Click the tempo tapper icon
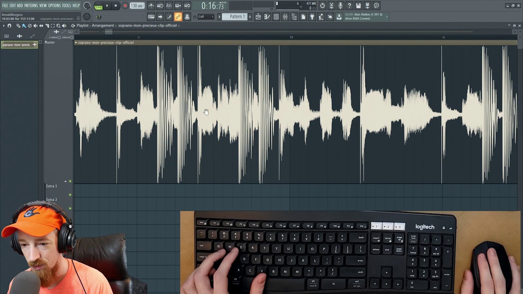The image size is (523, 294). (x=321, y=17)
